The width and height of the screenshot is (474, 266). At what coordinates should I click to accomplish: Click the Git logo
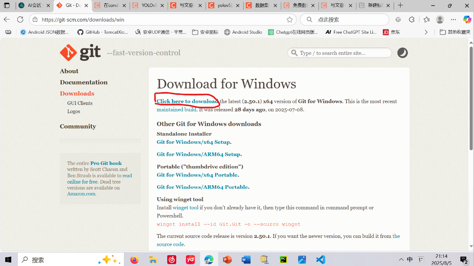pyautogui.click(x=80, y=53)
